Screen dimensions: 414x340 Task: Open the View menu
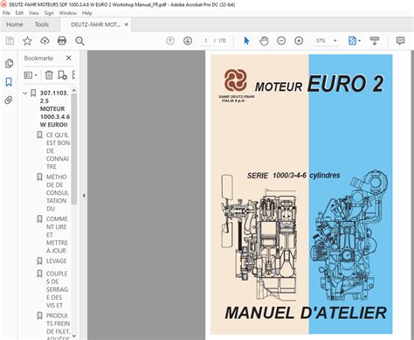coord(33,13)
